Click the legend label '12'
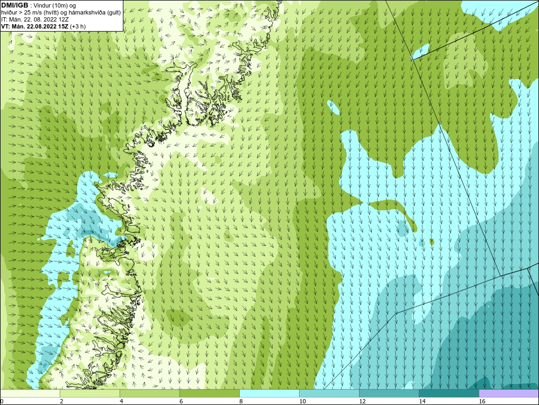 click(362, 401)
